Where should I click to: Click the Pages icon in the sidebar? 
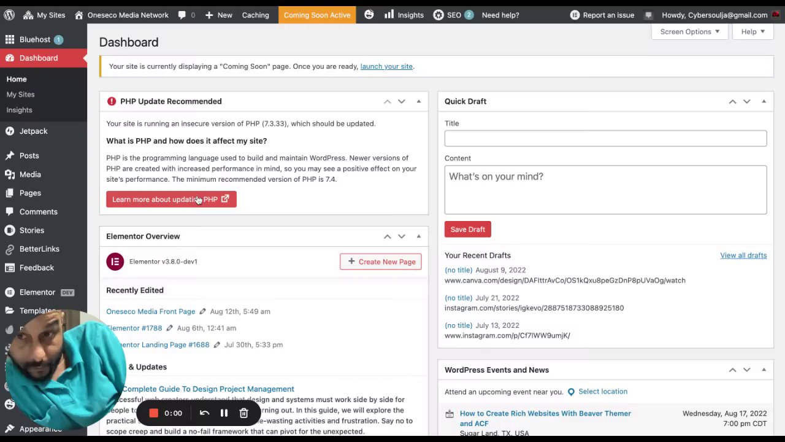coord(10,193)
